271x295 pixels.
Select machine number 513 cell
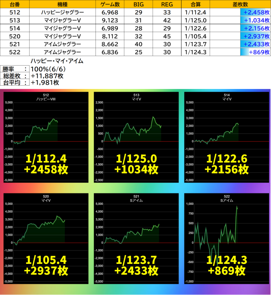[x=15, y=20]
